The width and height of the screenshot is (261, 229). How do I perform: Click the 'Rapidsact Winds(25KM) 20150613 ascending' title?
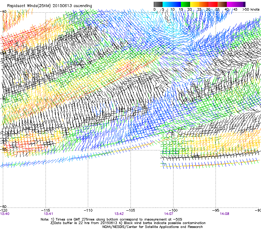[49, 6]
